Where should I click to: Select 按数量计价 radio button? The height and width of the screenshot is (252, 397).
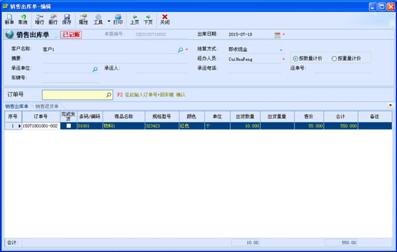pyautogui.click(x=295, y=59)
